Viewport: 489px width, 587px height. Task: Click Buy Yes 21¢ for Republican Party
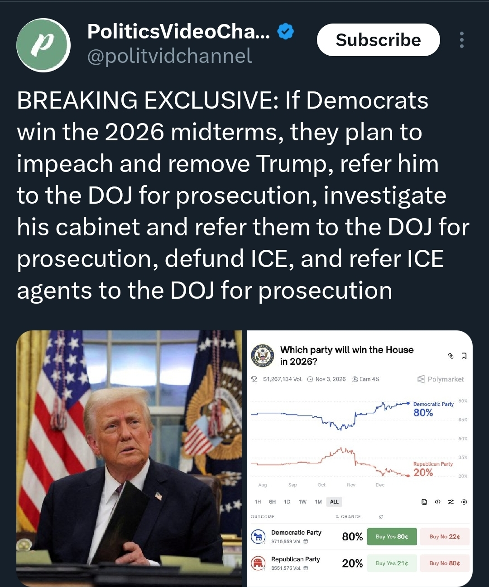point(392,563)
